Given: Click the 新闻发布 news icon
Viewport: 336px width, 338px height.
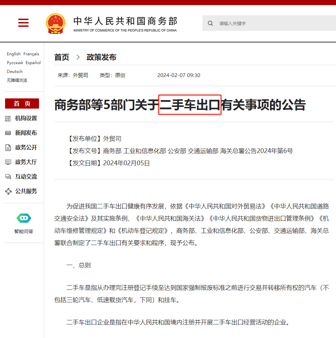Looking at the screenshot, I should (x=8, y=133).
